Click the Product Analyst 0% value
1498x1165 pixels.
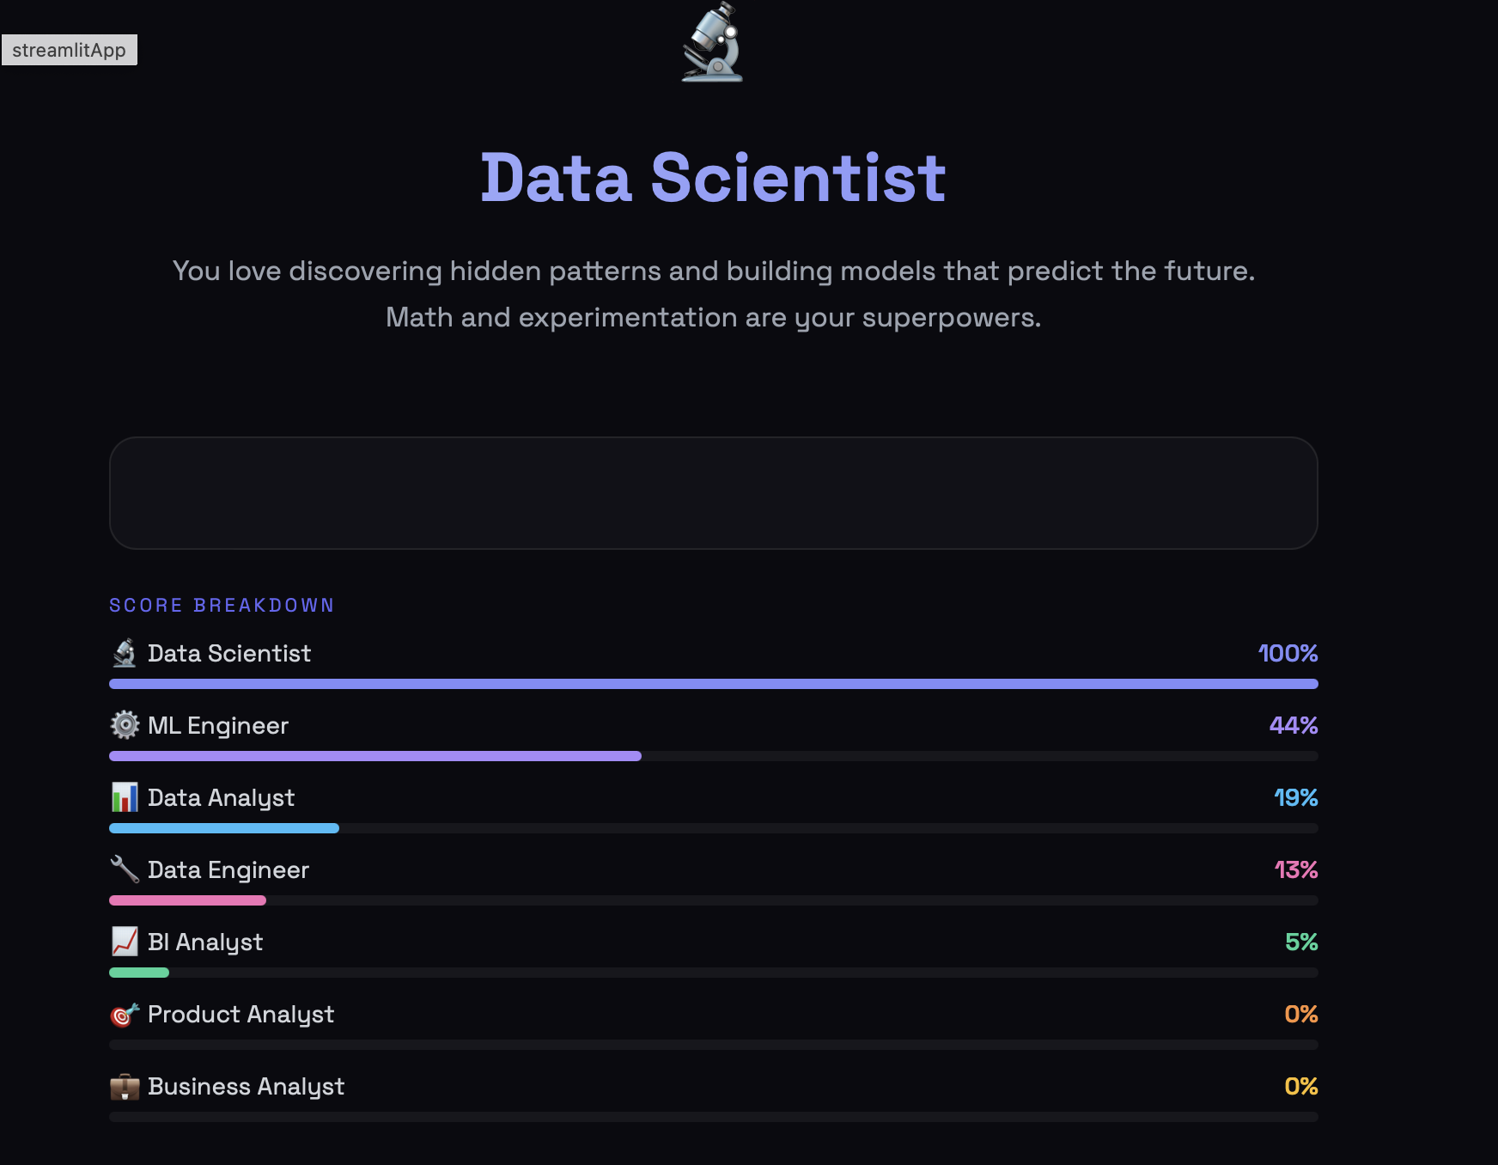[x=1300, y=1015]
